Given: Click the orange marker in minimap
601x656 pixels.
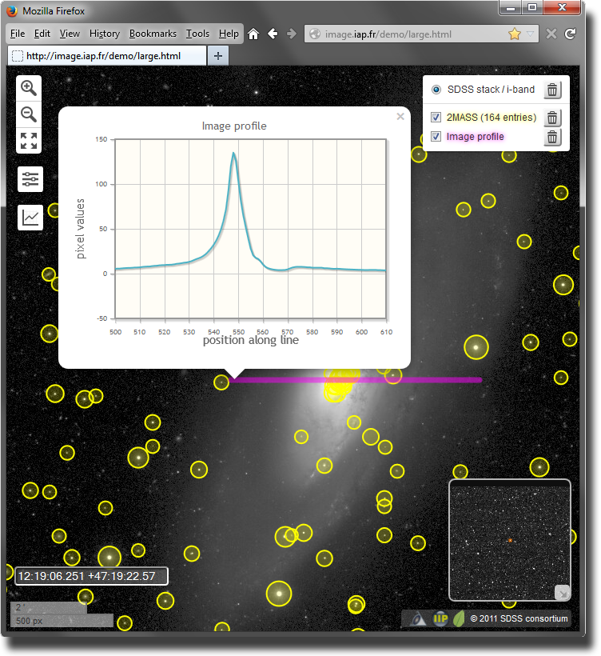Looking at the screenshot, I should pyautogui.click(x=511, y=541).
